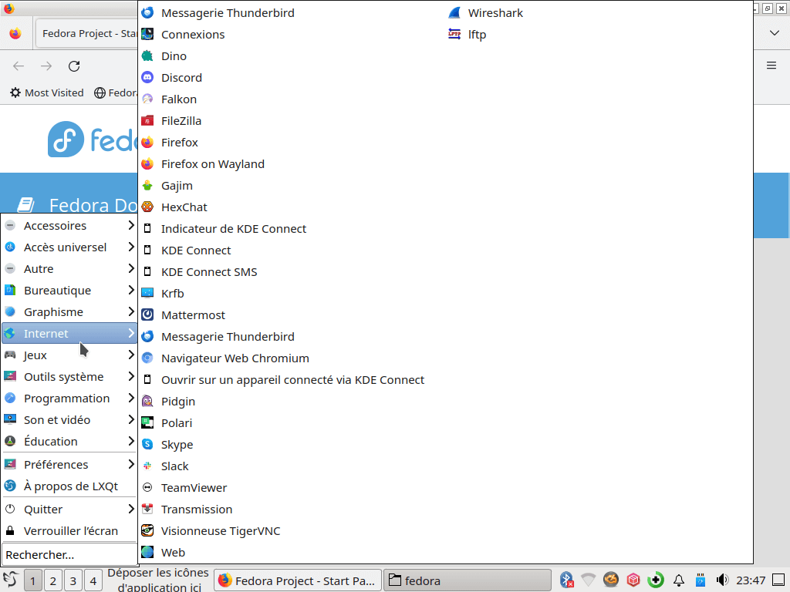Open the Falkon browser
This screenshot has height=592, width=790.
(169, 99)
